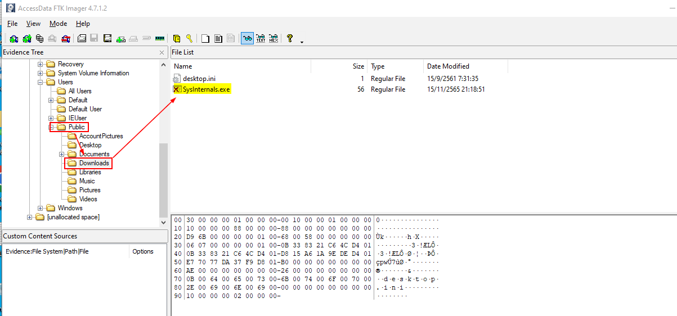Expand the [unallocated space] node
677x316 pixels.
click(x=30, y=217)
